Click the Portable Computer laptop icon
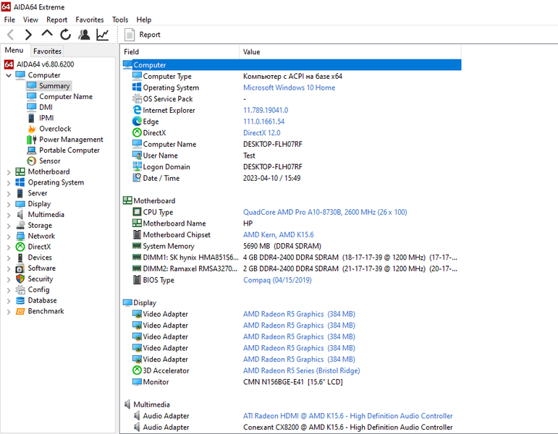Viewport: 558px width, 434px height. click(32, 150)
